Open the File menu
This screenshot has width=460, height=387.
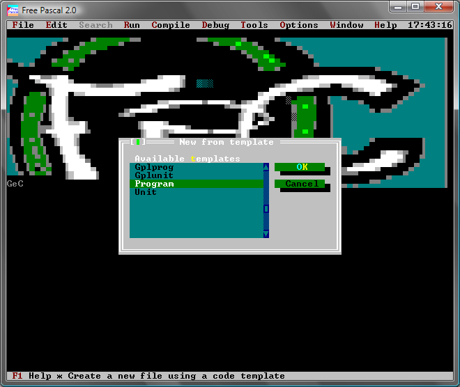pyautogui.click(x=23, y=25)
